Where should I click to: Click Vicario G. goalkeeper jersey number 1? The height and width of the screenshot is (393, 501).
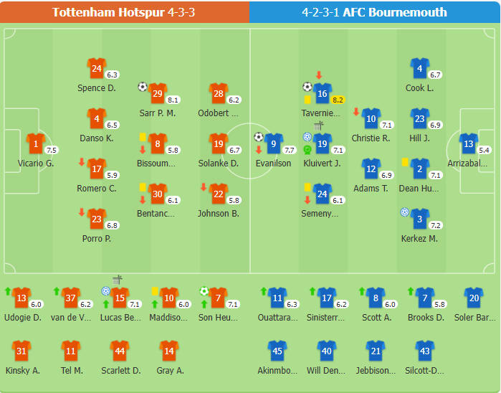(35, 144)
